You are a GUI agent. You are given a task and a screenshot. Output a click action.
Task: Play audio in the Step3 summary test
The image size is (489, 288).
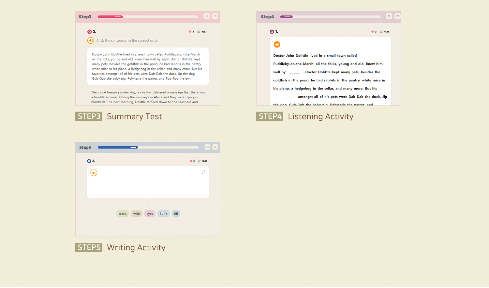tap(91, 40)
